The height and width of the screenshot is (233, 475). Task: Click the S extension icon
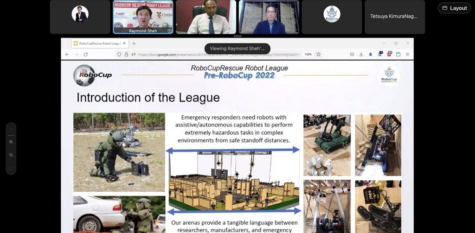[x=370, y=55]
